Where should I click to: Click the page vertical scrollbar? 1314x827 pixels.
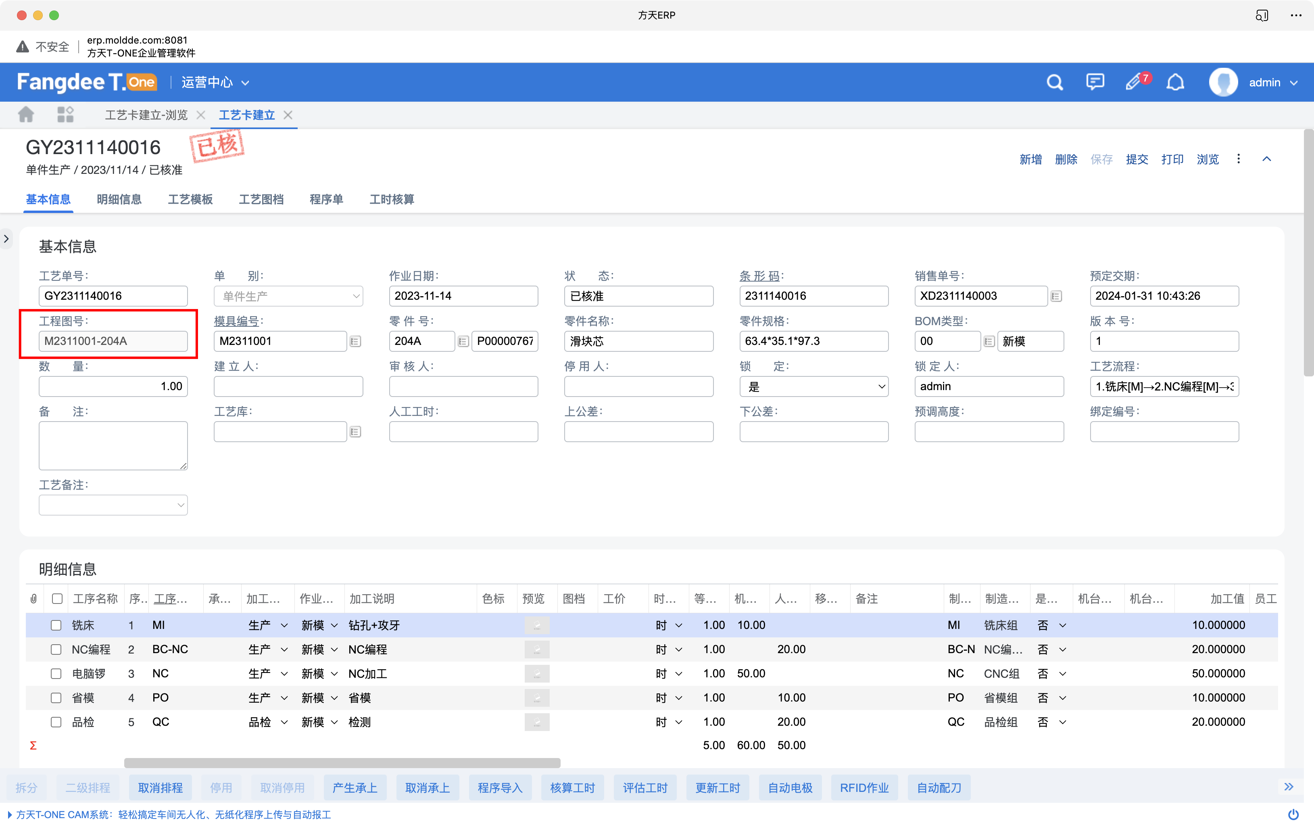point(1308,253)
